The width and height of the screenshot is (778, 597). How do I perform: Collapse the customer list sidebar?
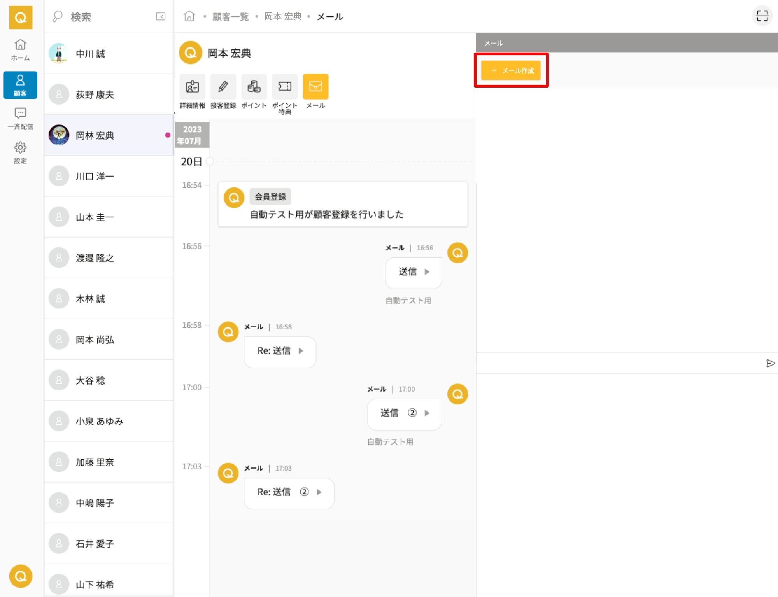160,16
